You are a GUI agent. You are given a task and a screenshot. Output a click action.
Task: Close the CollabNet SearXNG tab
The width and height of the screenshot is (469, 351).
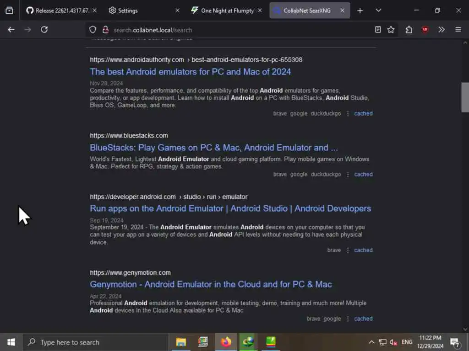click(x=343, y=11)
